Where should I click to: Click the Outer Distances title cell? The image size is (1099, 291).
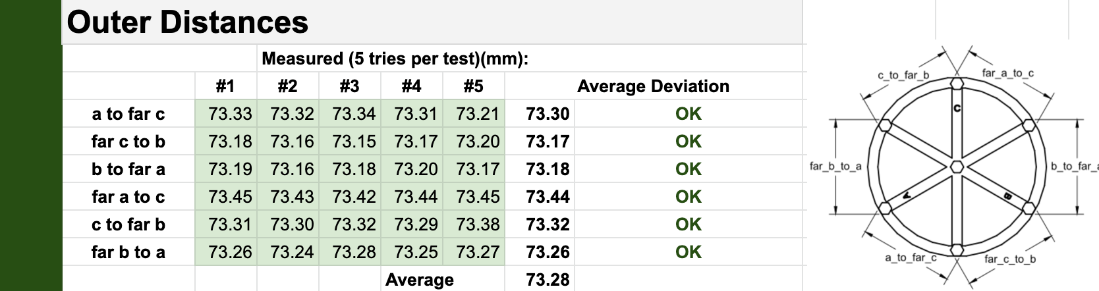pos(188,22)
